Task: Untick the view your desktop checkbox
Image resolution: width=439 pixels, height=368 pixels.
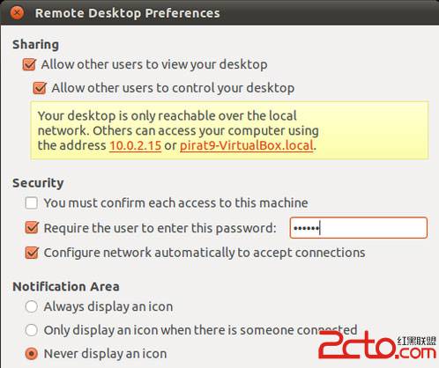Action: point(29,64)
